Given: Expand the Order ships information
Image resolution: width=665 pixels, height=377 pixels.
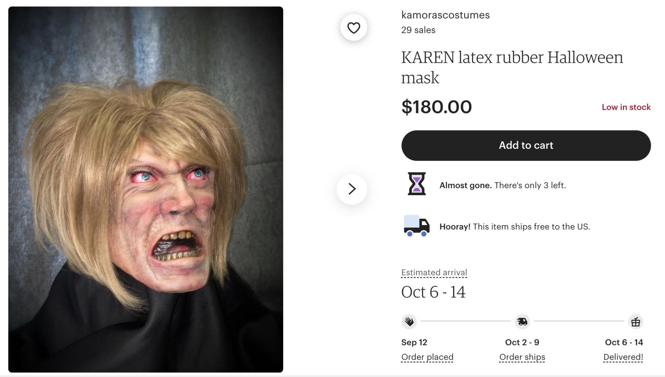Looking at the screenshot, I should [x=522, y=357].
